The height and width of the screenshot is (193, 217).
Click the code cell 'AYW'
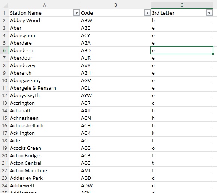(x=115, y=95)
